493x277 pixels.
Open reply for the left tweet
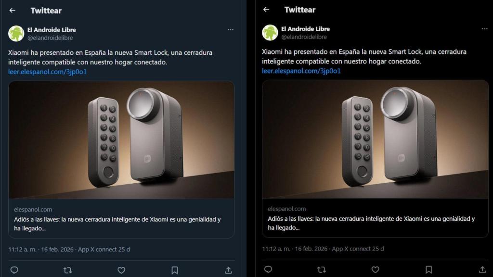point(15,271)
